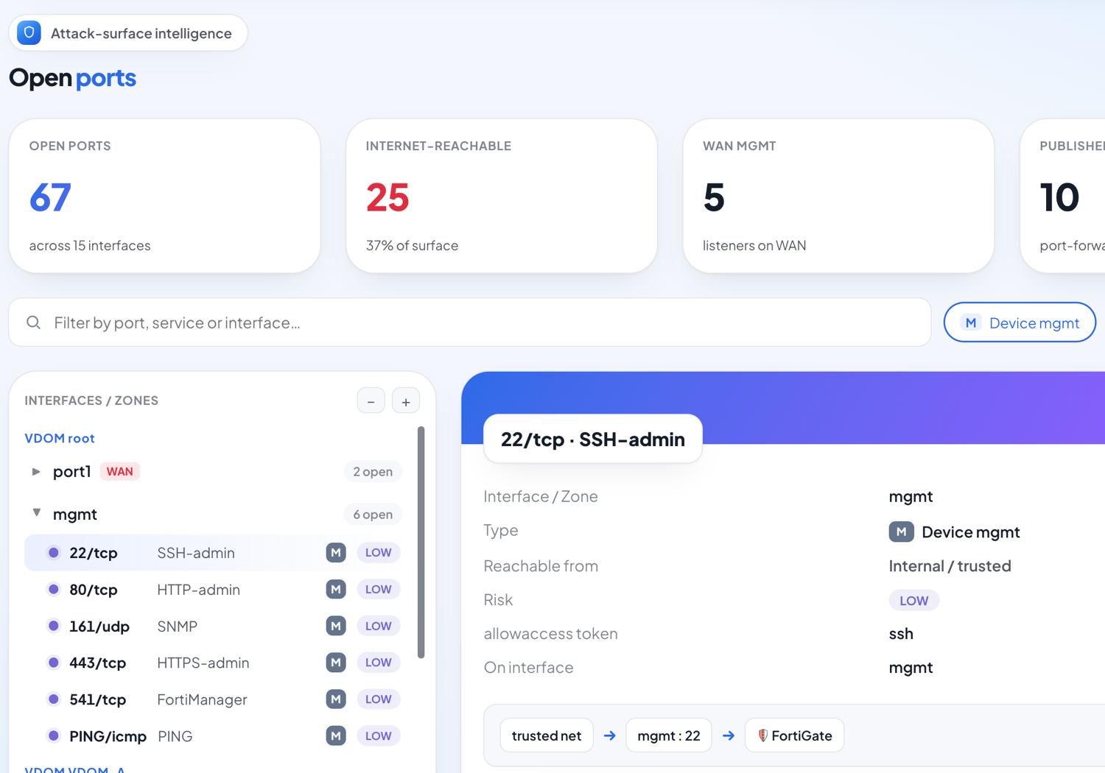
Task: Click the allowaccess token value ssh
Action: pos(901,634)
